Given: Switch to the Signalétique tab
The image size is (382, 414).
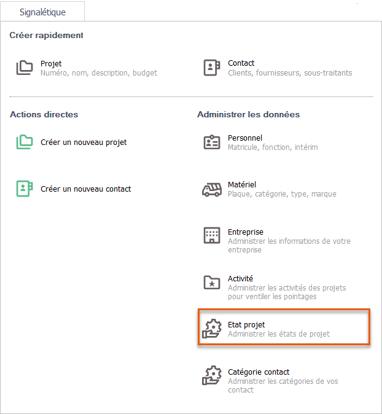Looking at the screenshot, I should point(42,12).
